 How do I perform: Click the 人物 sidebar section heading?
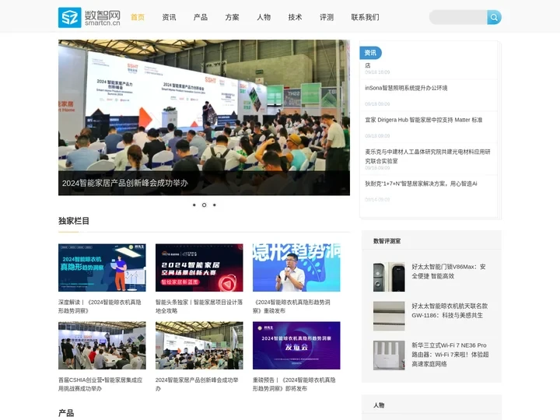[379, 405]
